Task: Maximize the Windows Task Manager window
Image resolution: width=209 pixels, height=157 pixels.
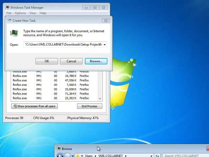Action: coord(95,8)
